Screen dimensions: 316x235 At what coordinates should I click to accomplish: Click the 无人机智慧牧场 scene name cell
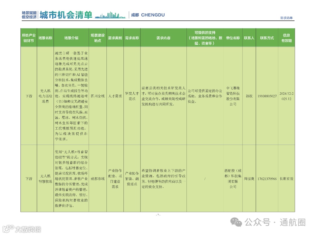coord(45,179)
